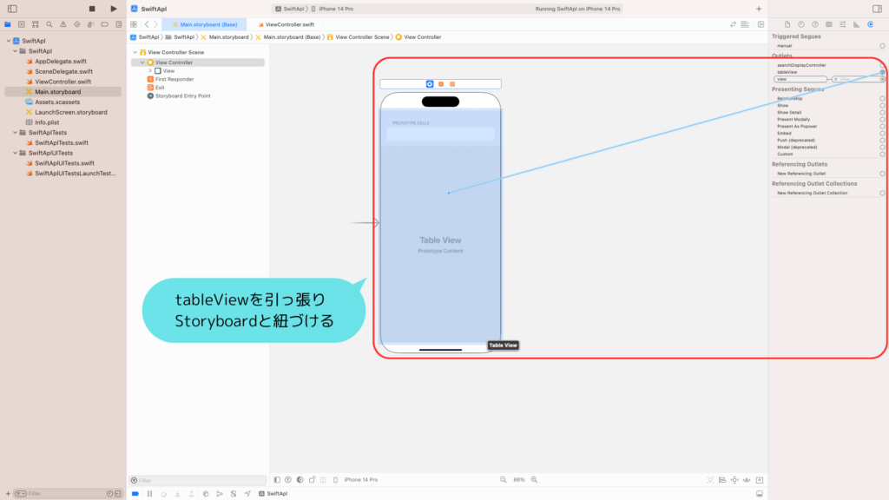Select the View Controller icon in scene dock
The width and height of the screenshot is (889, 500).
click(x=430, y=84)
